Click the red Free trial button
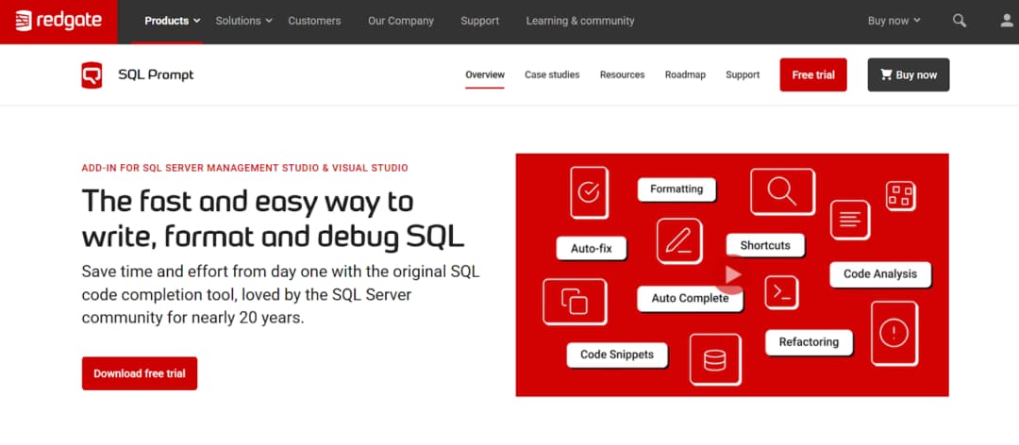The height and width of the screenshot is (445, 1019). [x=813, y=74]
